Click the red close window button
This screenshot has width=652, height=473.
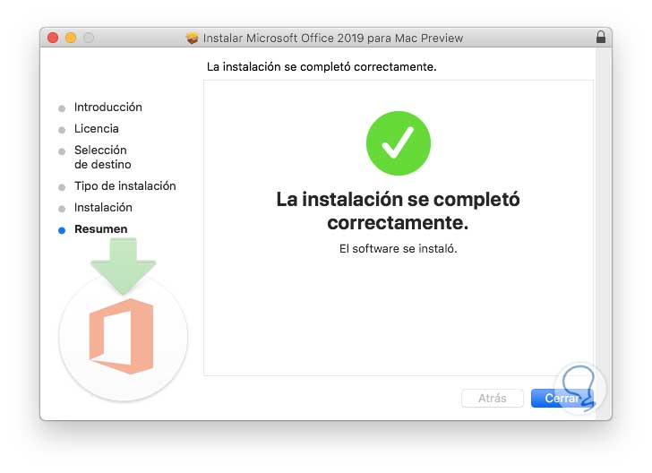53,38
